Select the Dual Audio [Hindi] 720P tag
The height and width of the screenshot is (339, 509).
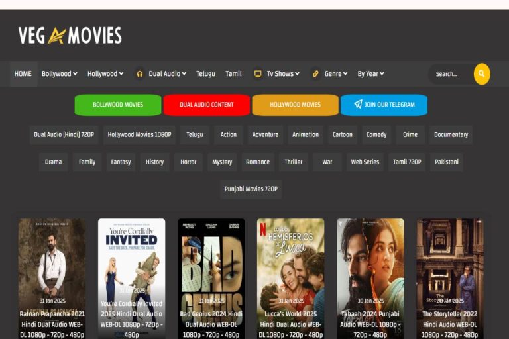pos(64,134)
